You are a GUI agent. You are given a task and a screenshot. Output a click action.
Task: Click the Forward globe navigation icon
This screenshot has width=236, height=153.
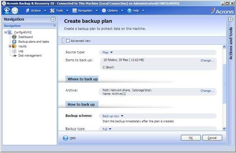(x=15, y=11)
